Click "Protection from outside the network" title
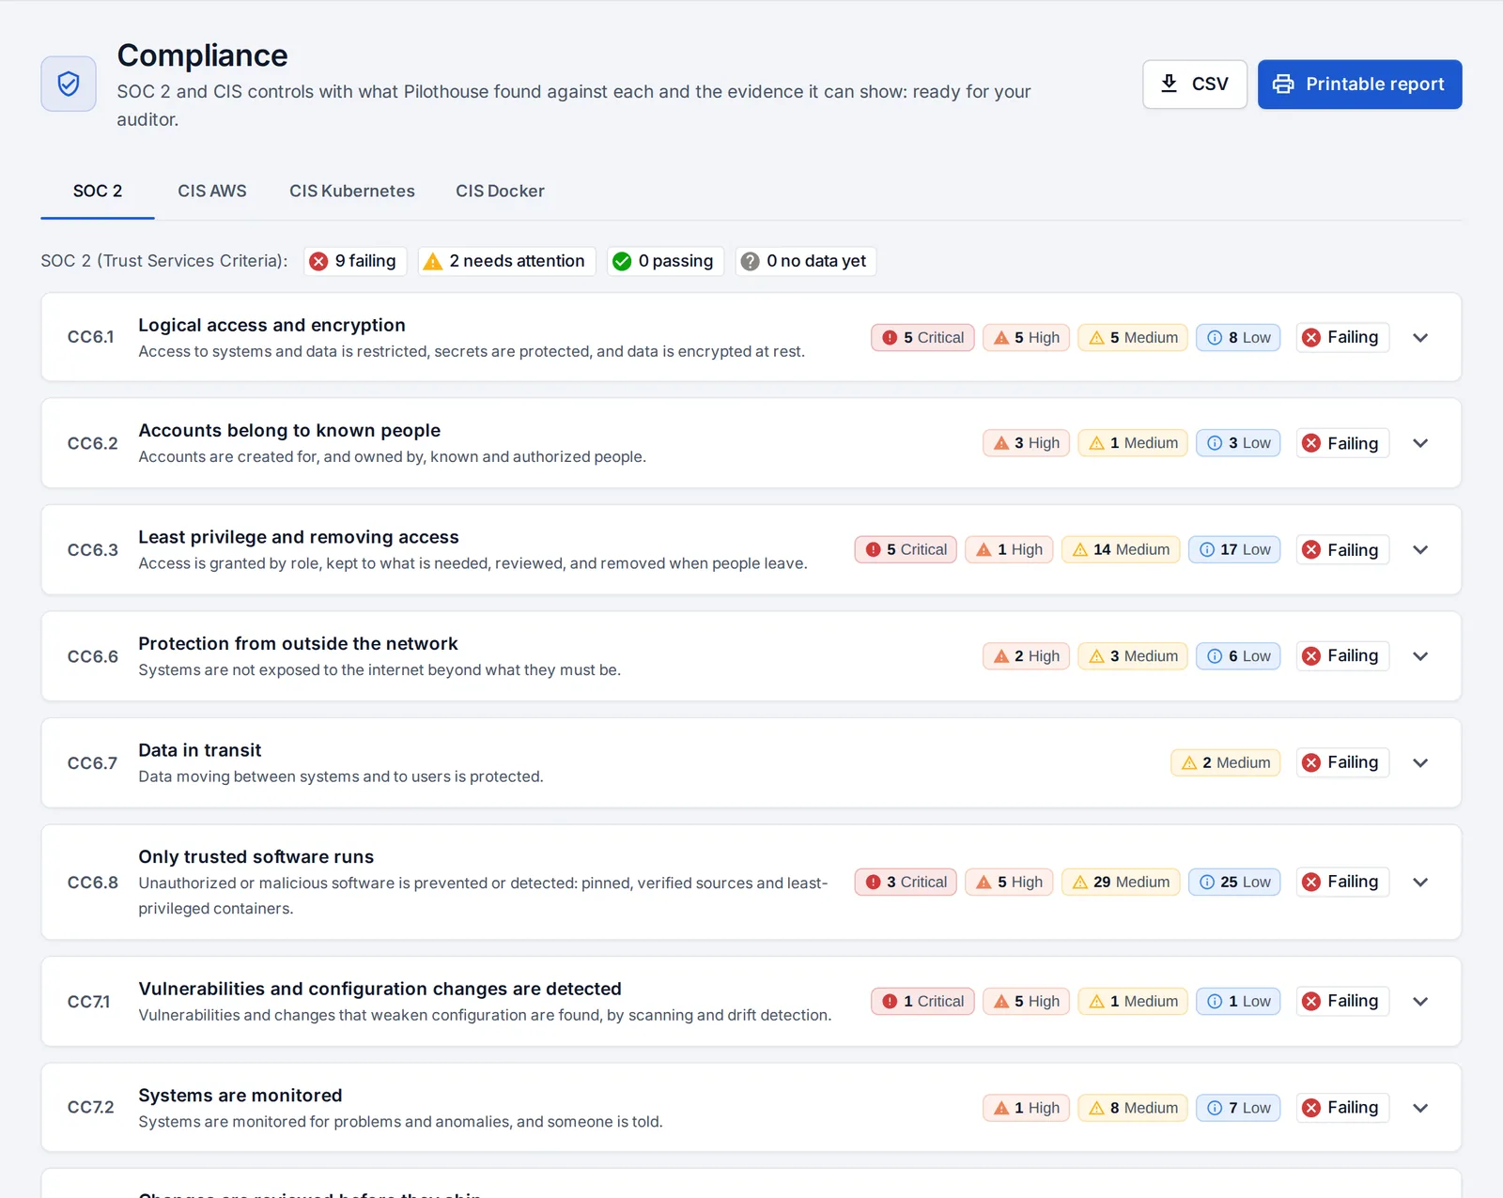1503x1198 pixels. pyautogui.click(x=298, y=644)
